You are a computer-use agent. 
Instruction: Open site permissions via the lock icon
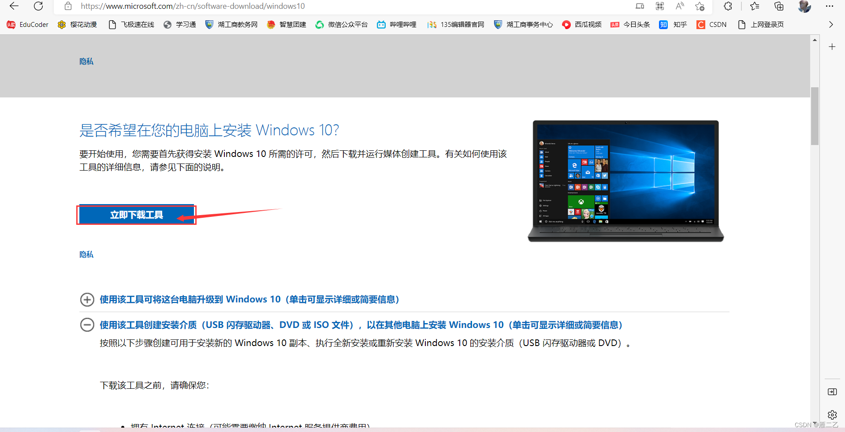pos(68,6)
